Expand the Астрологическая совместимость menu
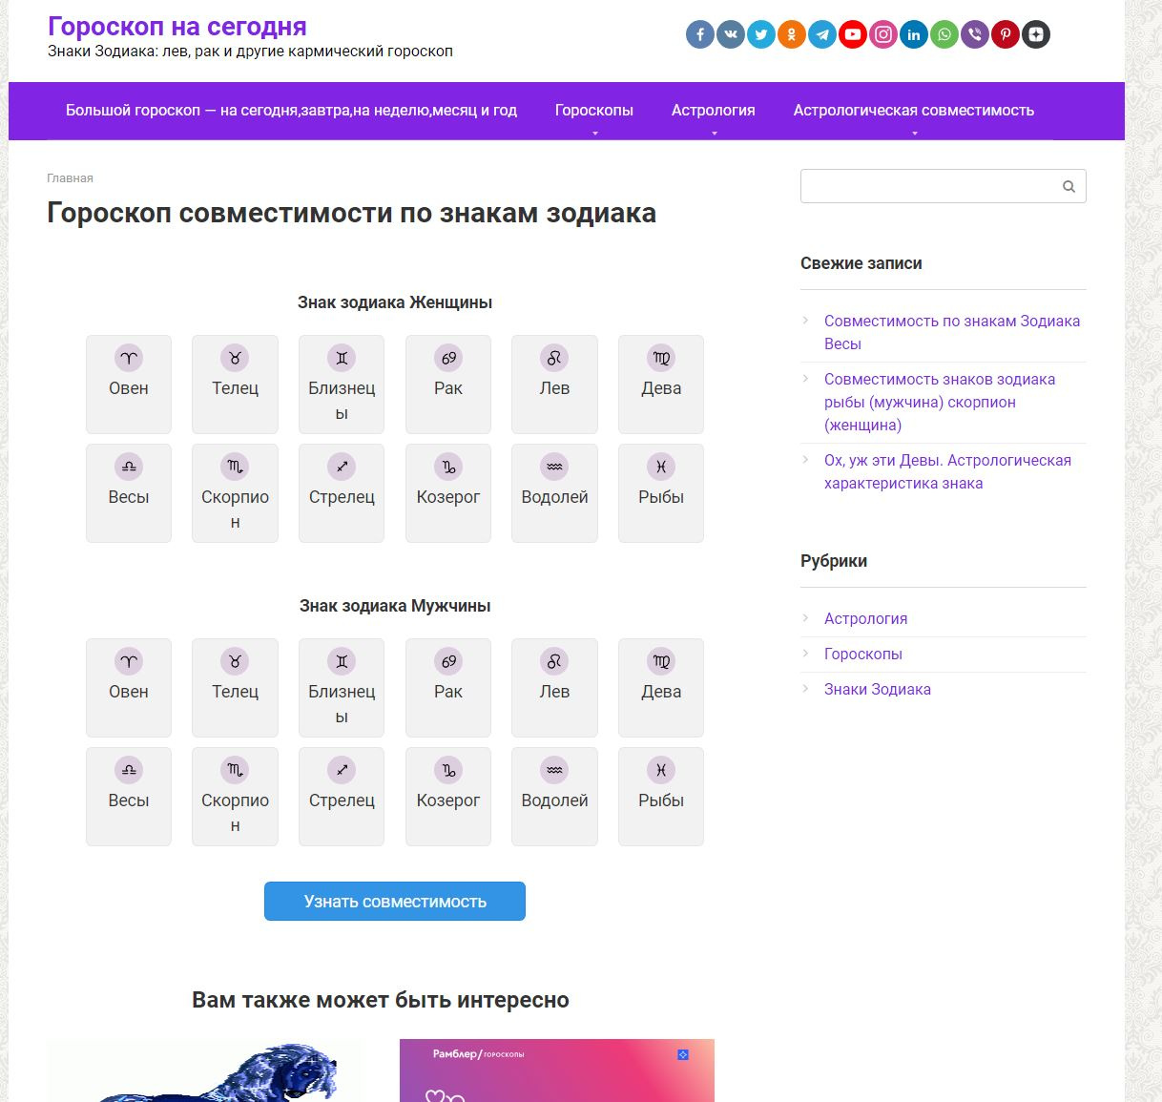 [x=914, y=111]
